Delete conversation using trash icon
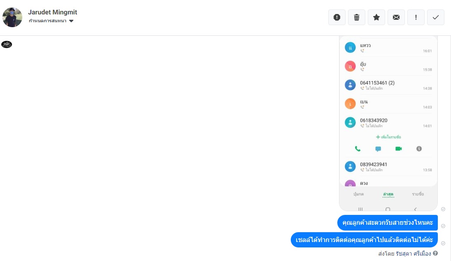Image resolution: width=451 pixels, height=261 pixels. 357,17
